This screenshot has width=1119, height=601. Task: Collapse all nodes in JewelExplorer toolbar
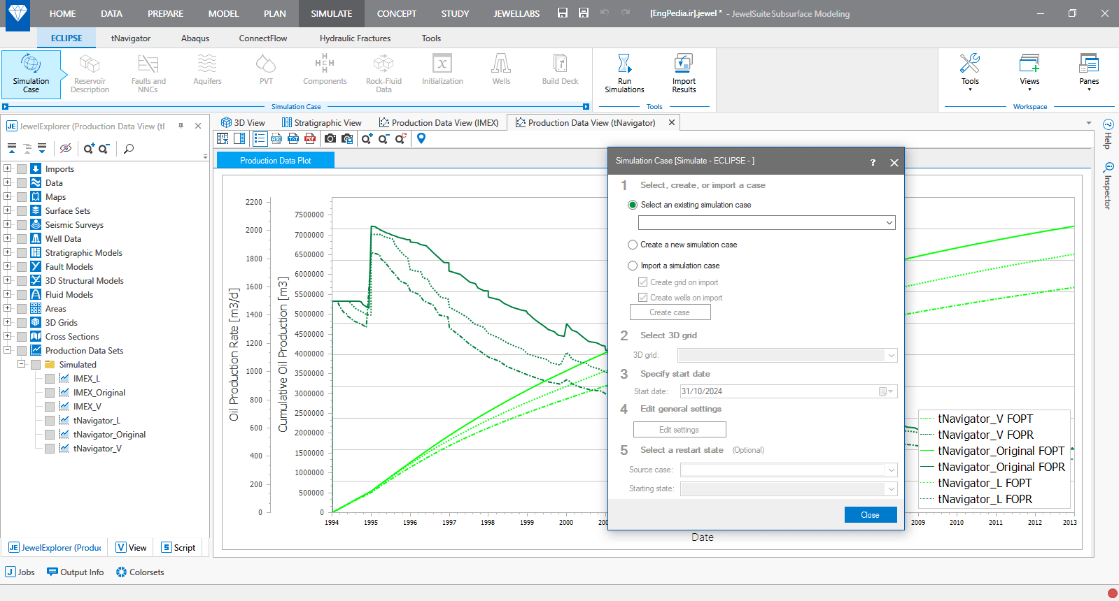pyautogui.click(x=12, y=148)
